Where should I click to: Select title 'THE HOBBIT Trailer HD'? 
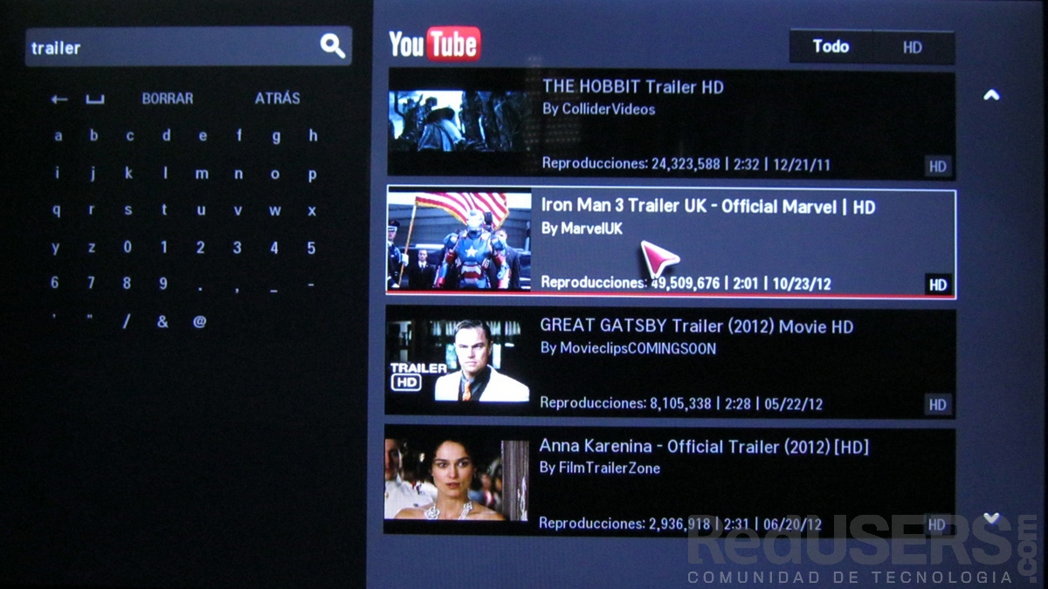(633, 87)
